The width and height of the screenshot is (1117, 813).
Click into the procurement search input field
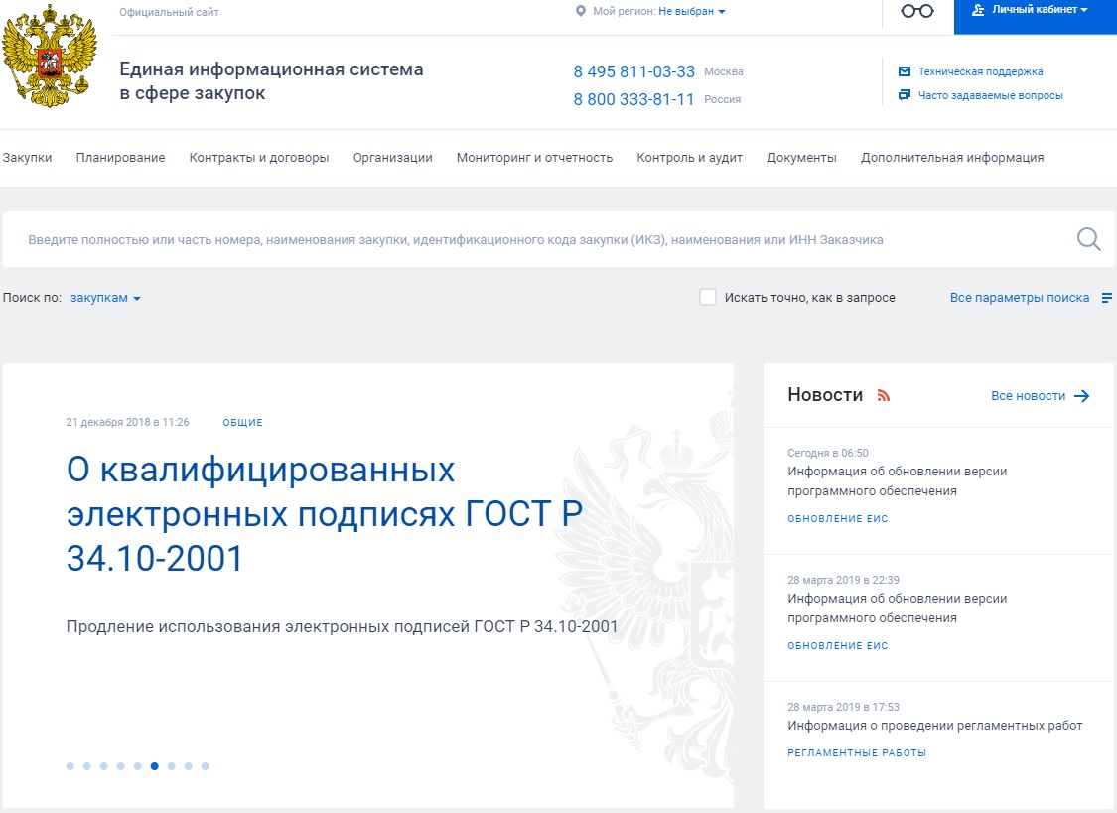[536, 239]
